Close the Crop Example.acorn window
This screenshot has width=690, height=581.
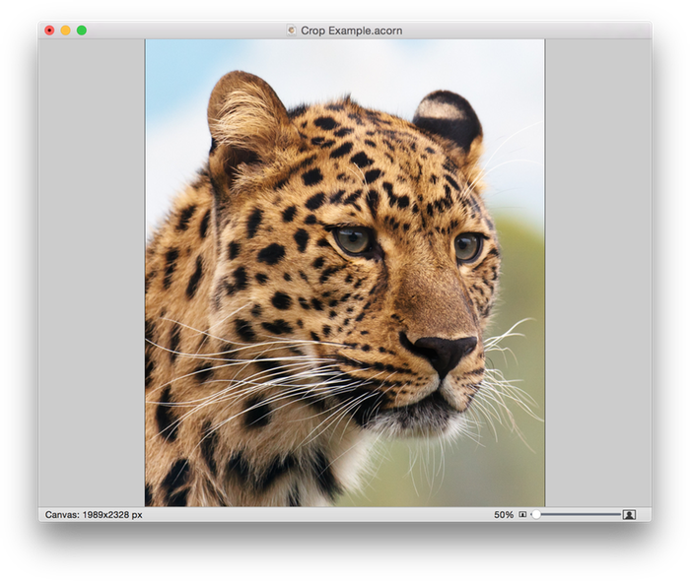click(49, 31)
